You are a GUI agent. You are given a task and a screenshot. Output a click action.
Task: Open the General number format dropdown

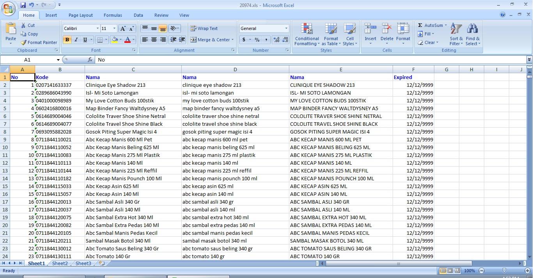point(286,28)
